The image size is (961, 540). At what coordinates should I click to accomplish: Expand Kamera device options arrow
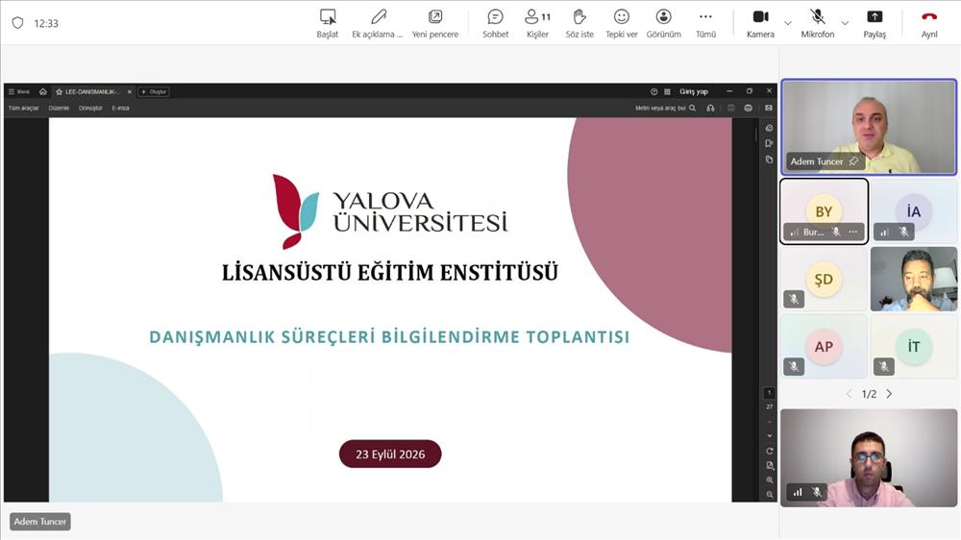pyautogui.click(x=788, y=23)
